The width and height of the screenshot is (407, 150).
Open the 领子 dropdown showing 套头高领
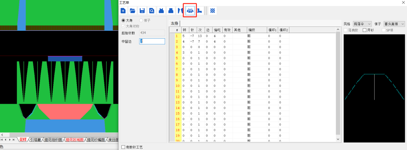(x=394, y=24)
